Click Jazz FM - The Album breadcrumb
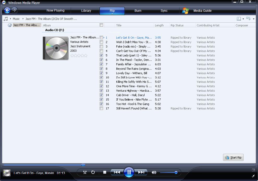Viewport: 258px width, 181px height. tap(51, 19)
